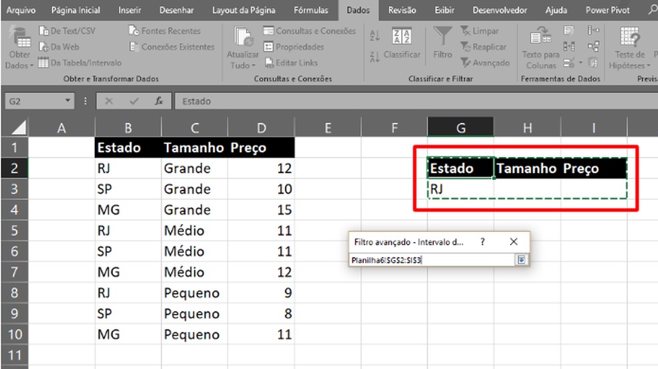This screenshot has width=658, height=369.
Task: Switch to the Página Inicial tab
Action: pyautogui.click(x=76, y=10)
